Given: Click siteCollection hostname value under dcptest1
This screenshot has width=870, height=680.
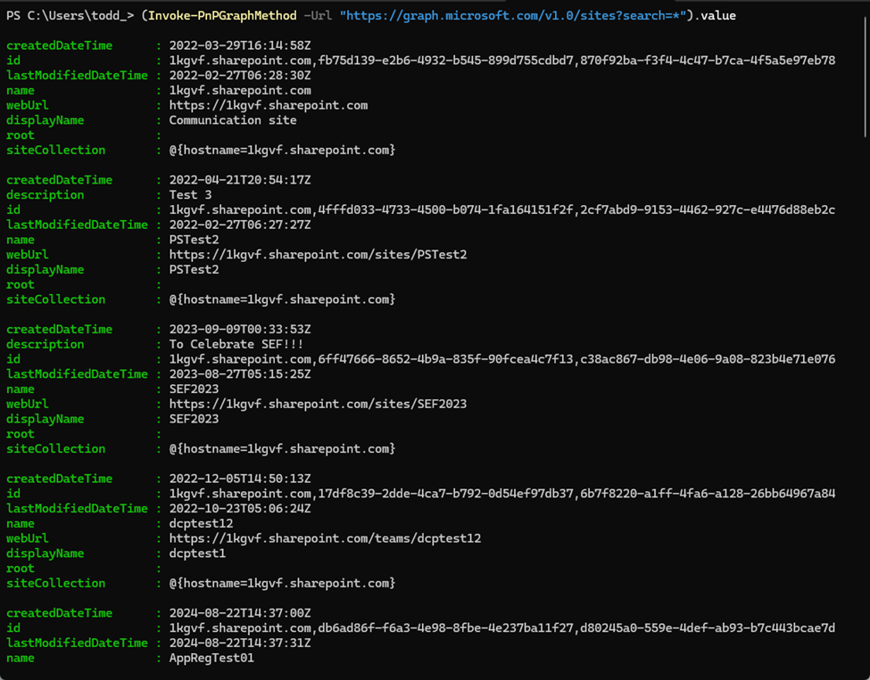Looking at the screenshot, I should pos(282,584).
